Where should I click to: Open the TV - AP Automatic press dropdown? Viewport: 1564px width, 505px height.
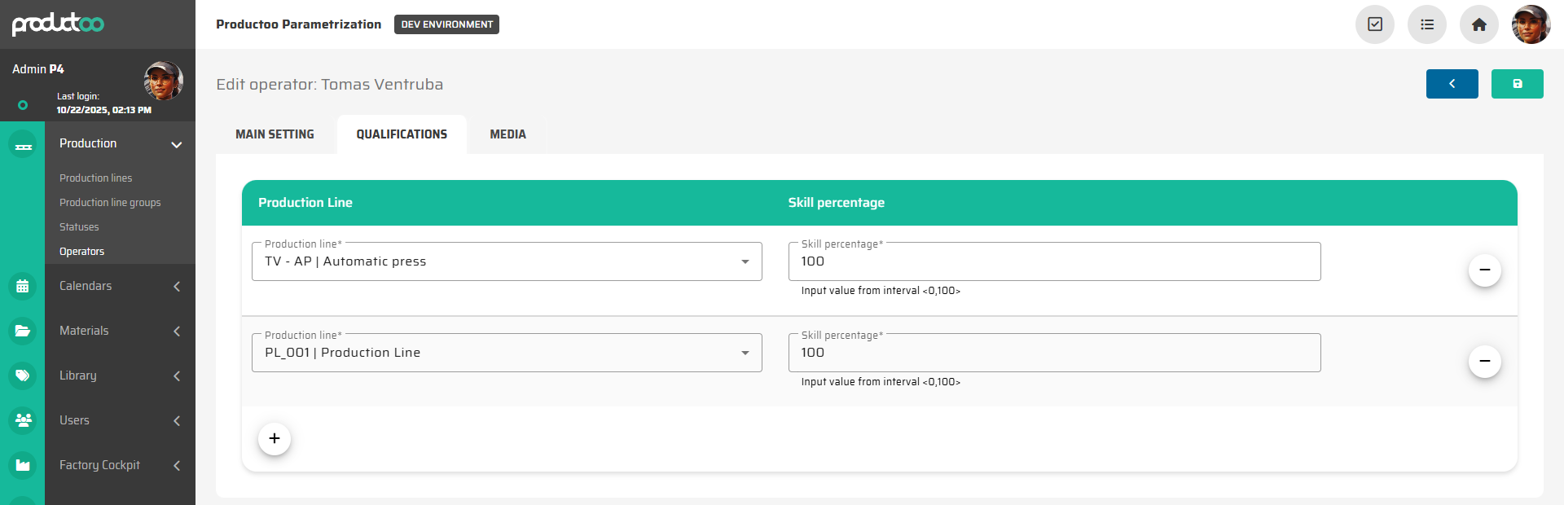coord(507,261)
